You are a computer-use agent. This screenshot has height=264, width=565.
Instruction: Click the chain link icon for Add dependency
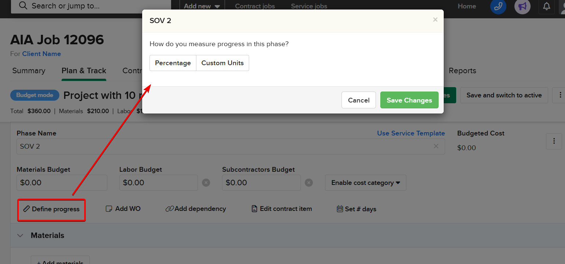click(170, 208)
